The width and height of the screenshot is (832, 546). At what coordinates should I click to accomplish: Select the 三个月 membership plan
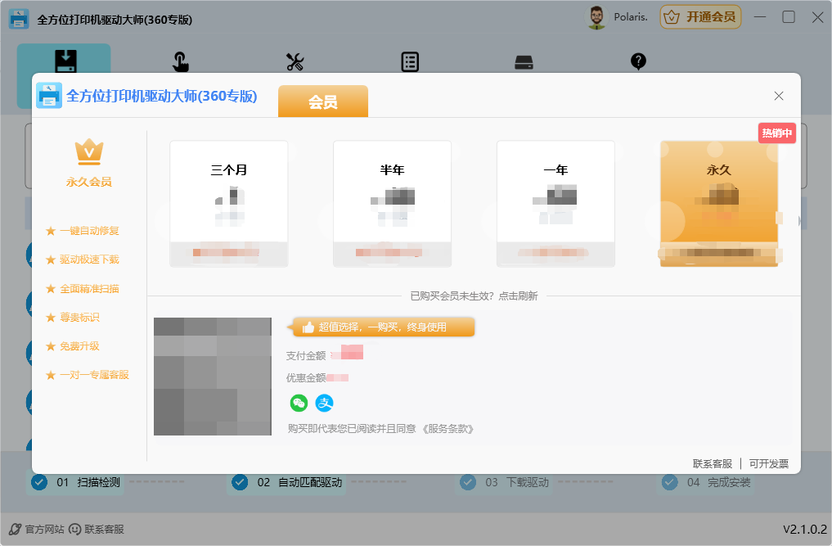228,202
